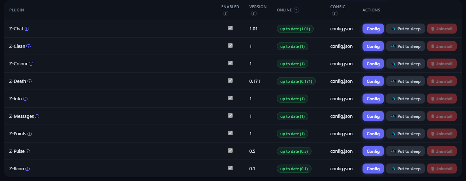Show info for Z-Rcon plugin
Viewport: 466px width, 181px height.
(27, 169)
